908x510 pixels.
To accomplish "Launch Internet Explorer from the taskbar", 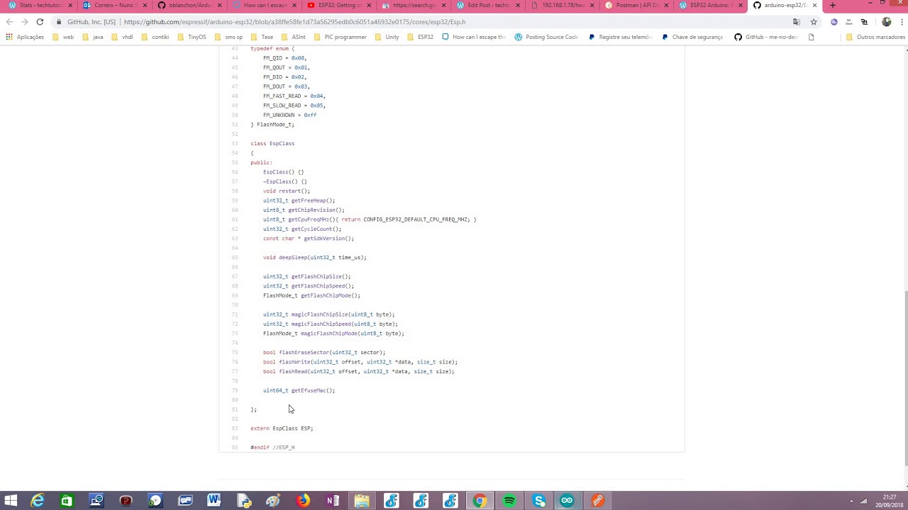I will tap(37, 501).
